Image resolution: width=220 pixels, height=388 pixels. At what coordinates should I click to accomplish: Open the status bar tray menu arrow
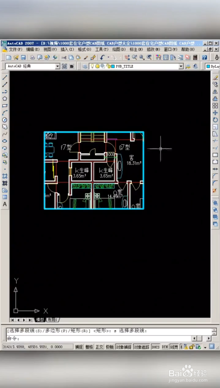205,347
